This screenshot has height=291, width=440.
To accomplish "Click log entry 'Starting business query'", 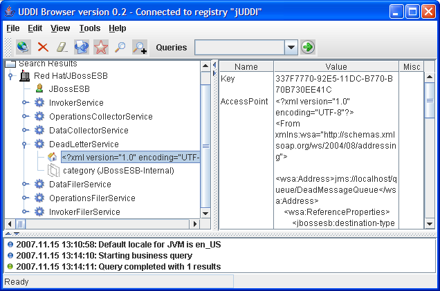I will (x=145, y=255).
